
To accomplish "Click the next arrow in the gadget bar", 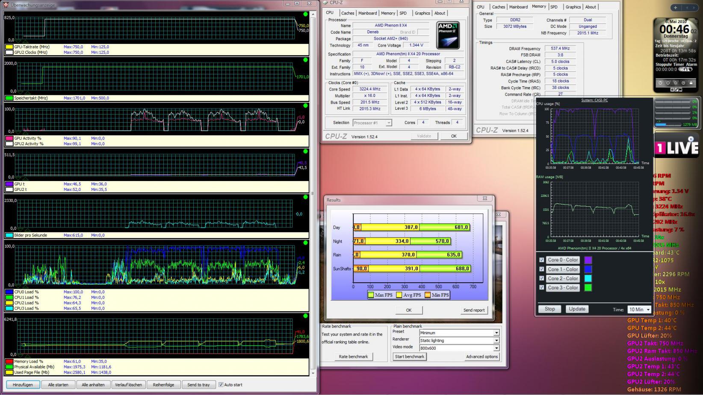I will (694, 7).
